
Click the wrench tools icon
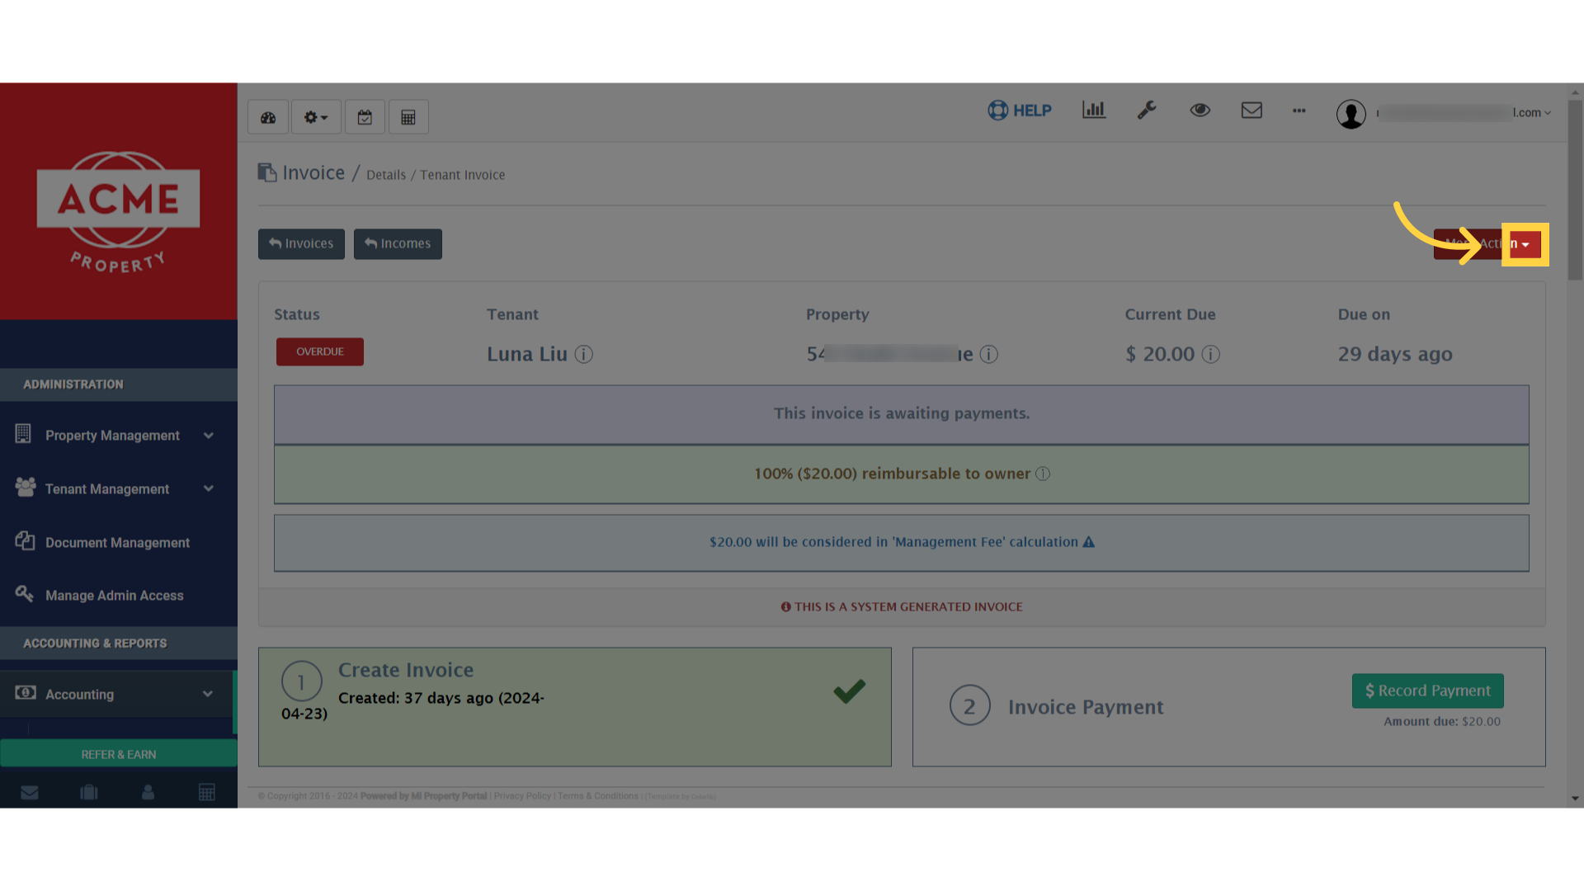(1148, 110)
